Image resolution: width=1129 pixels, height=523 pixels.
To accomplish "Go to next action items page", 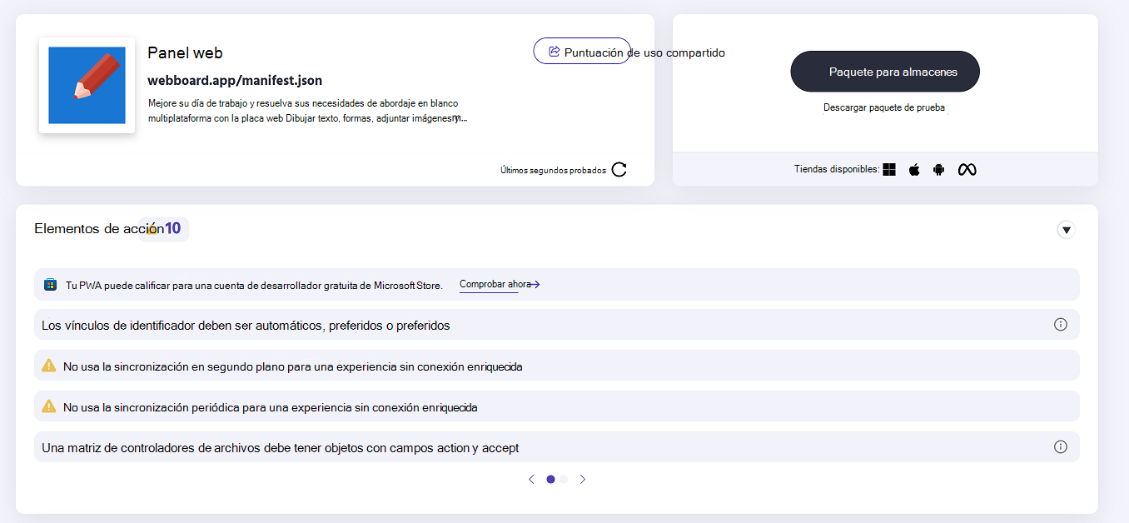I will tap(583, 479).
